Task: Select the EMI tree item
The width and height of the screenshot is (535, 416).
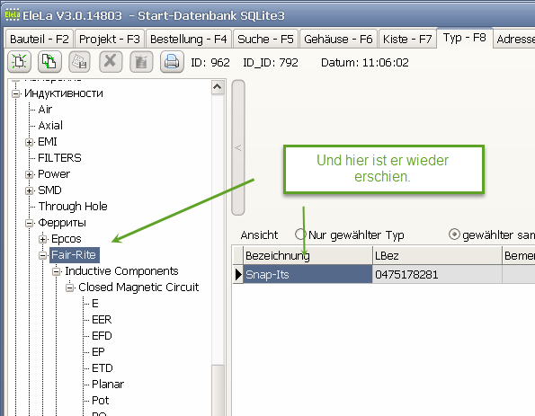Action: [48, 141]
